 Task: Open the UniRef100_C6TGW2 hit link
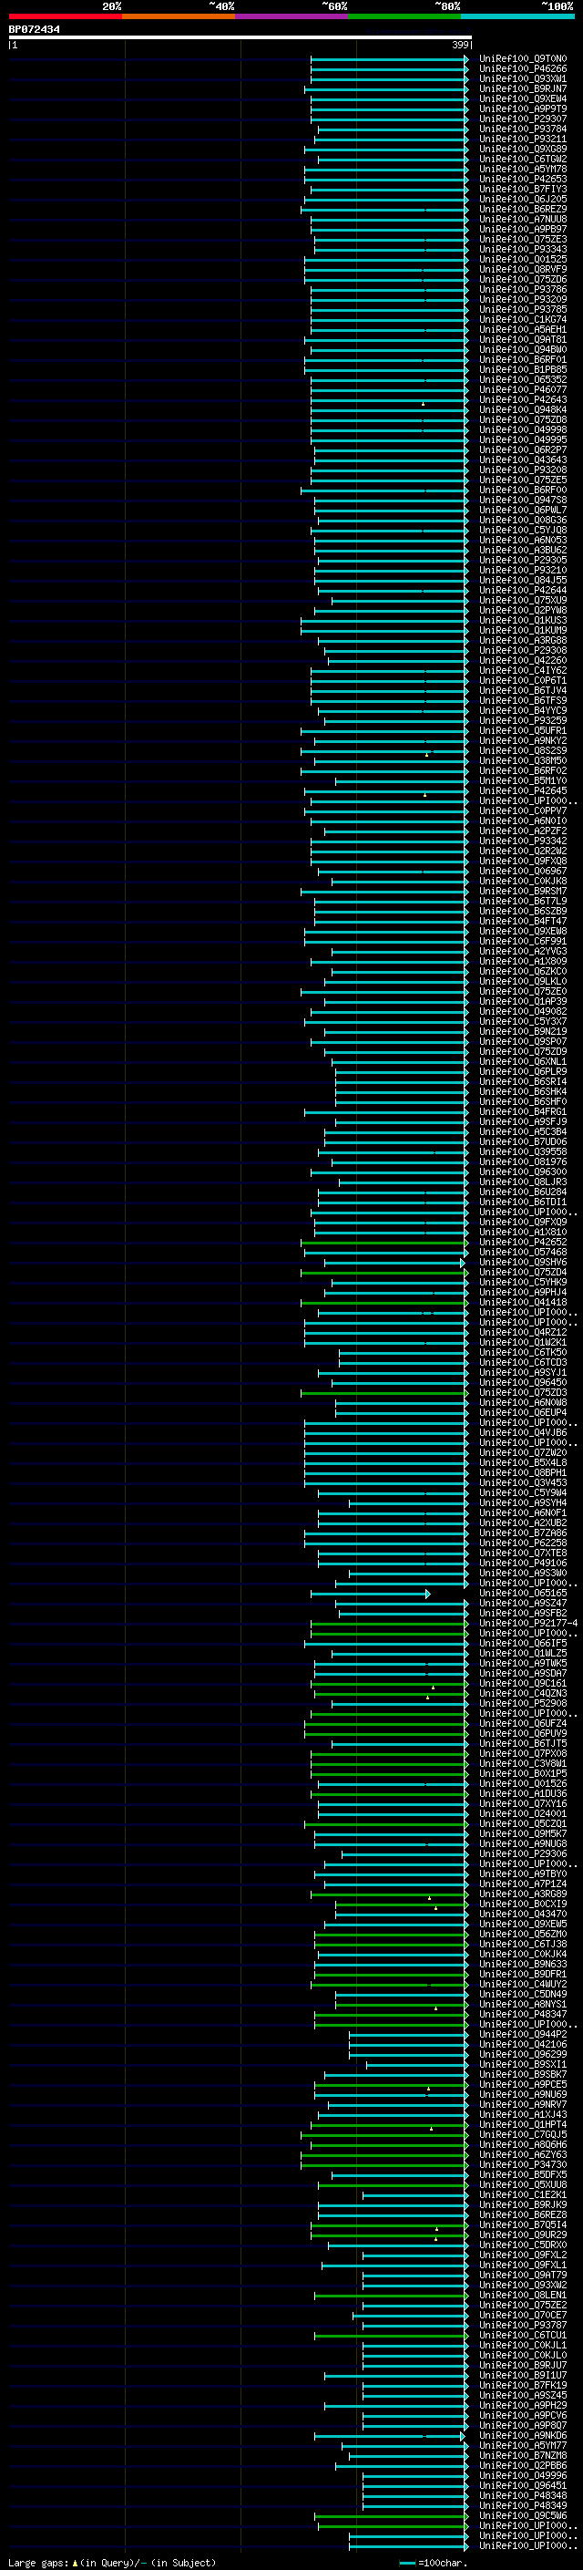coord(523,159)
